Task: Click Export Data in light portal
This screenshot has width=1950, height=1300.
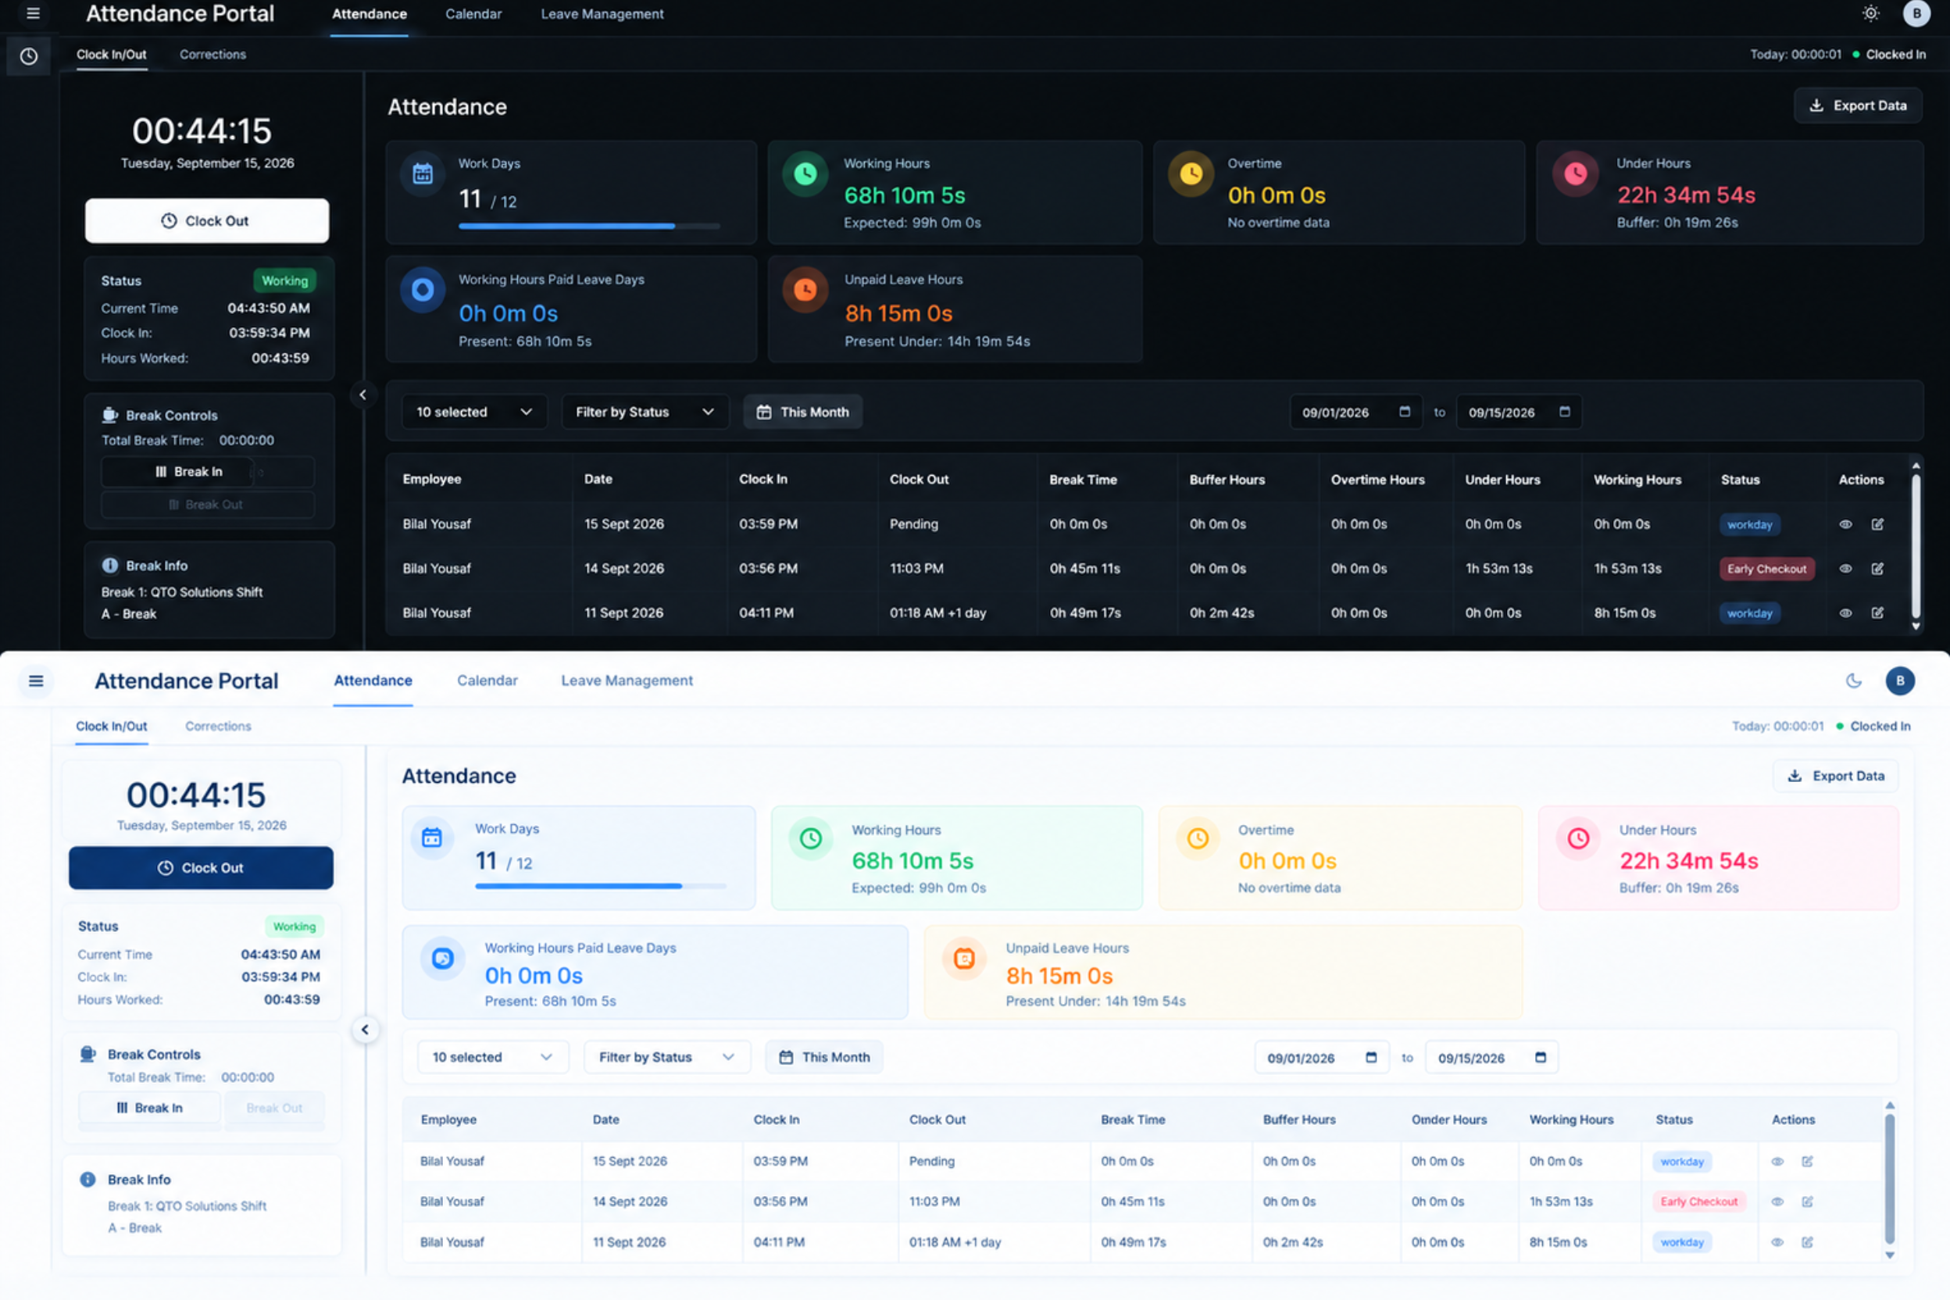Action: tap(1836, 776)
